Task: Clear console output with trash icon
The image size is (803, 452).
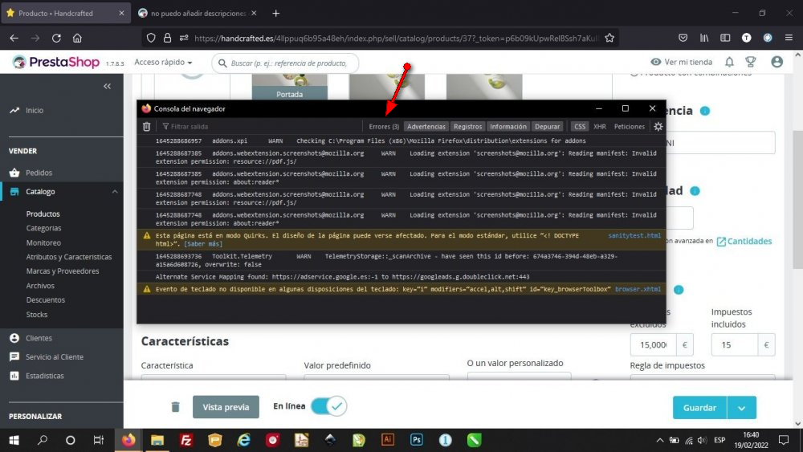Action: [146, 126]
